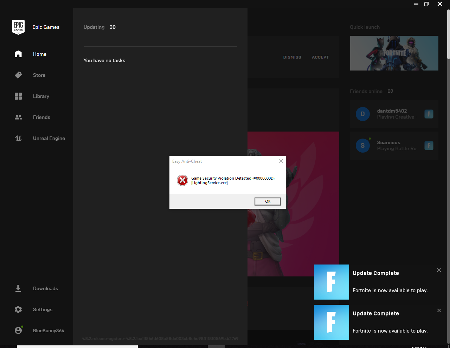The width and height of the screenshot is (450, 348).
Task: Click the lower Update Complete Fortnite icon
Action: [x=332, y=322]
